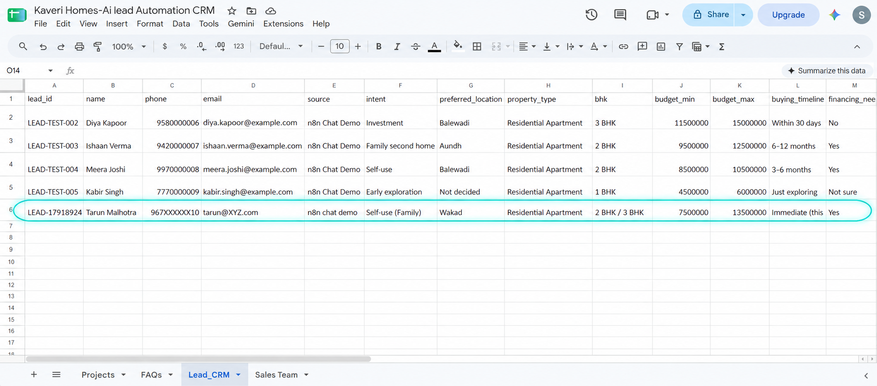
Task: Open the borders tool
Action: point(477,46)
